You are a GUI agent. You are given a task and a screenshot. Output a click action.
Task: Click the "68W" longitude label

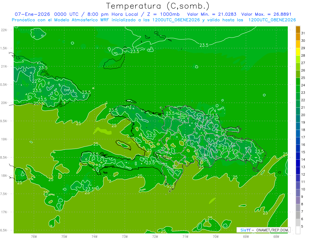tap(276, 237)
